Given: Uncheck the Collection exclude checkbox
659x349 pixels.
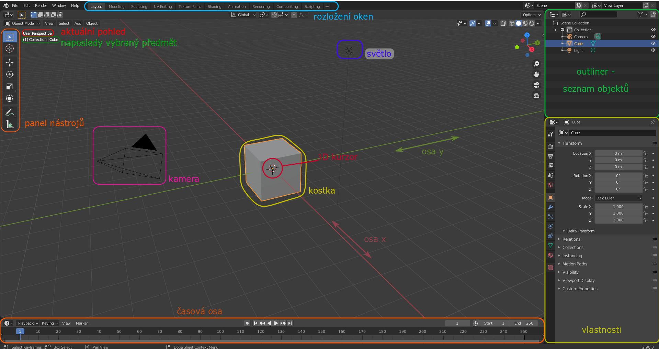Looking at the screenshot, I should (563, 30).
